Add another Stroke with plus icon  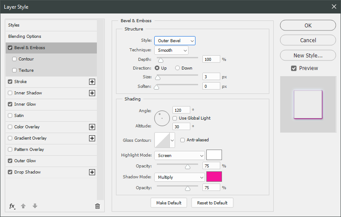pyautogui.click(x=92, y=82)
